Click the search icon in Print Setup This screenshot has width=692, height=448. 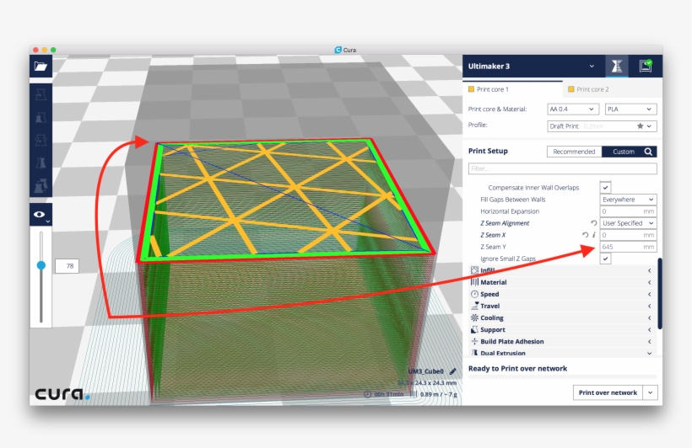(648, 152)
